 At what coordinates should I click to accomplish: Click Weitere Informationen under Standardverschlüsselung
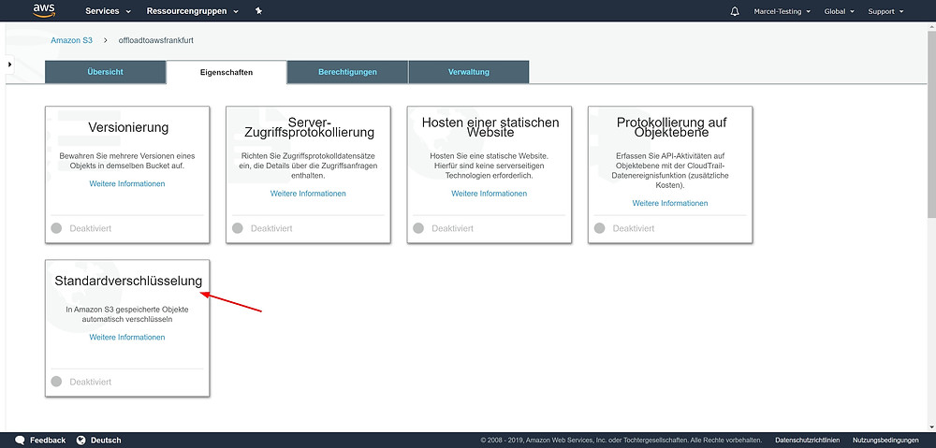coord(127,337)
